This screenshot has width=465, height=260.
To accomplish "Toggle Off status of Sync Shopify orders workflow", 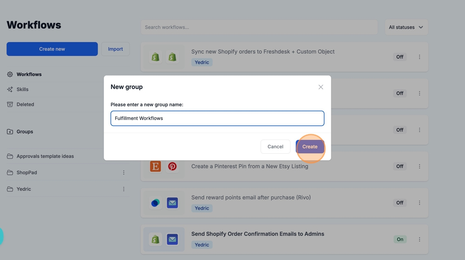I will [399, 57].
